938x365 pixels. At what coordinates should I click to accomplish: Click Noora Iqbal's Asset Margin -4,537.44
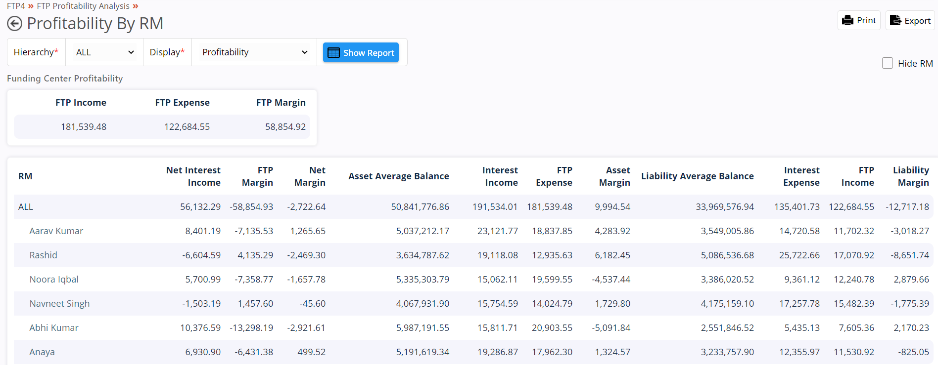[x=611, y=280]
